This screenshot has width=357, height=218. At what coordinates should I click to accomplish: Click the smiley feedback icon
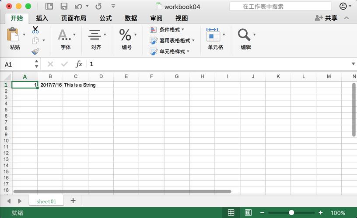[343, 6]
